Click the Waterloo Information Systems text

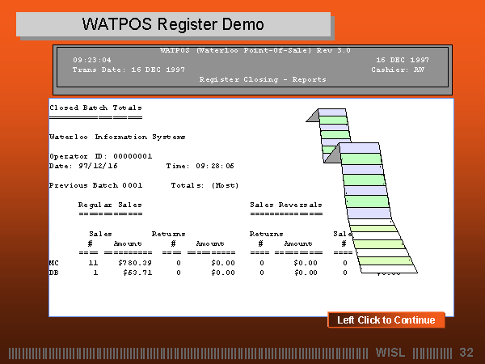coord(117,137)
